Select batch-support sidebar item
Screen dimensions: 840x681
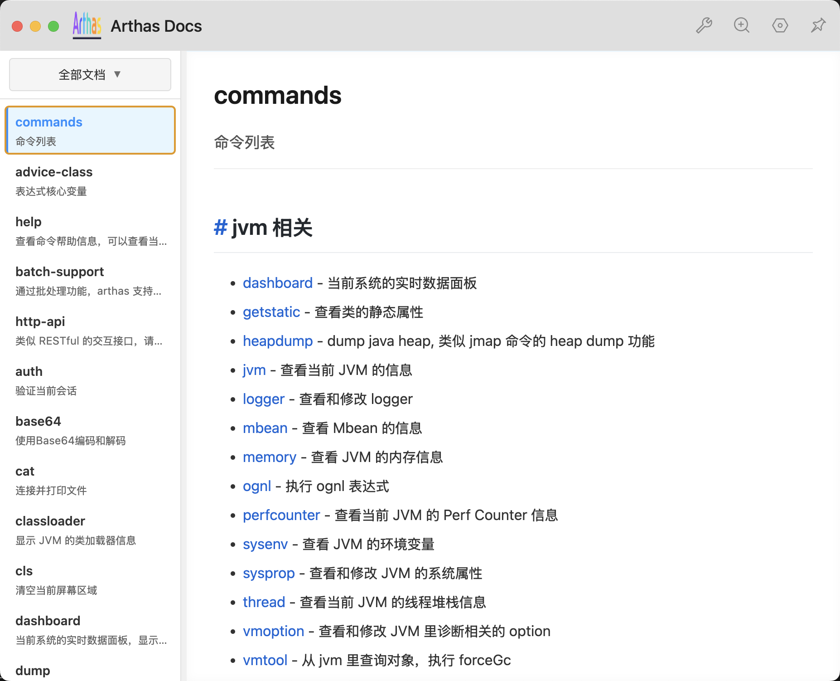click(90, 280)
